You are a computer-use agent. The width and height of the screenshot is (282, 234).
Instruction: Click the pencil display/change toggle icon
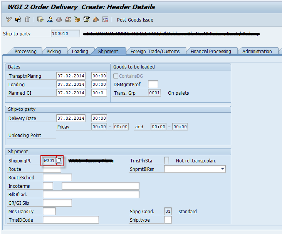tap(9, 20)
